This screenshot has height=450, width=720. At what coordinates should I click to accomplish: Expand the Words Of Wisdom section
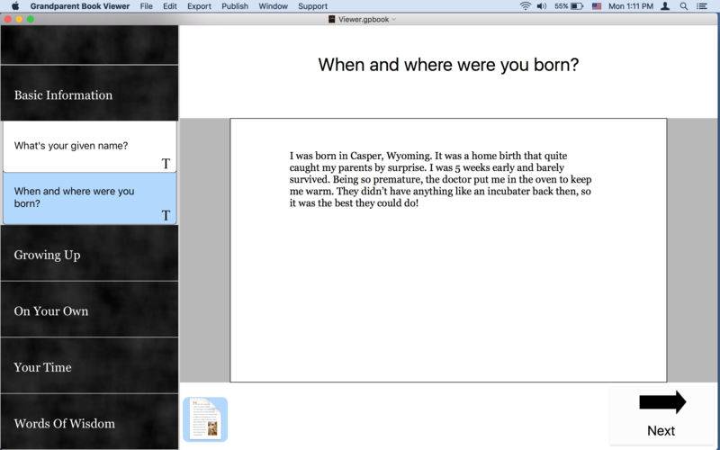click(x=89, y=422)
